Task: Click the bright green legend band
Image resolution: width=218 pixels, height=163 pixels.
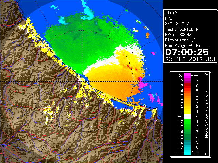Action: point(187,122)
